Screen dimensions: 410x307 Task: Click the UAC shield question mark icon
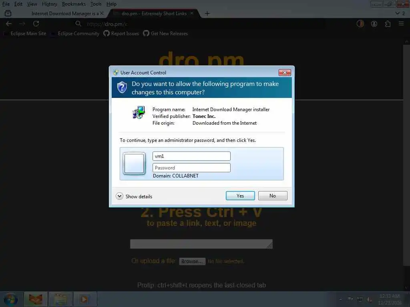click(122, 87)
